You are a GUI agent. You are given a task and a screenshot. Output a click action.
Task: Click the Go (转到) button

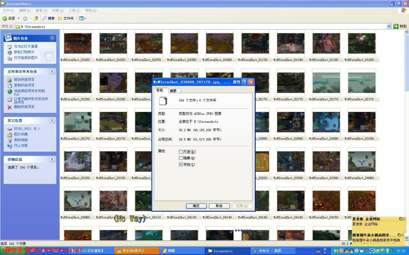coord(400,26)
